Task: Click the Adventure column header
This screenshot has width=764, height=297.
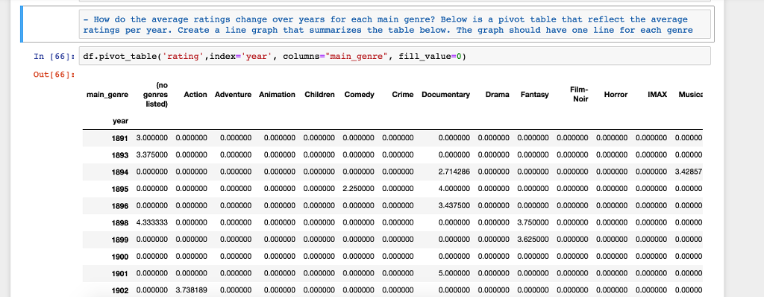Action: click(233, 95)
